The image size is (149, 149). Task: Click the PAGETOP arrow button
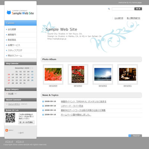pos(135,136)
